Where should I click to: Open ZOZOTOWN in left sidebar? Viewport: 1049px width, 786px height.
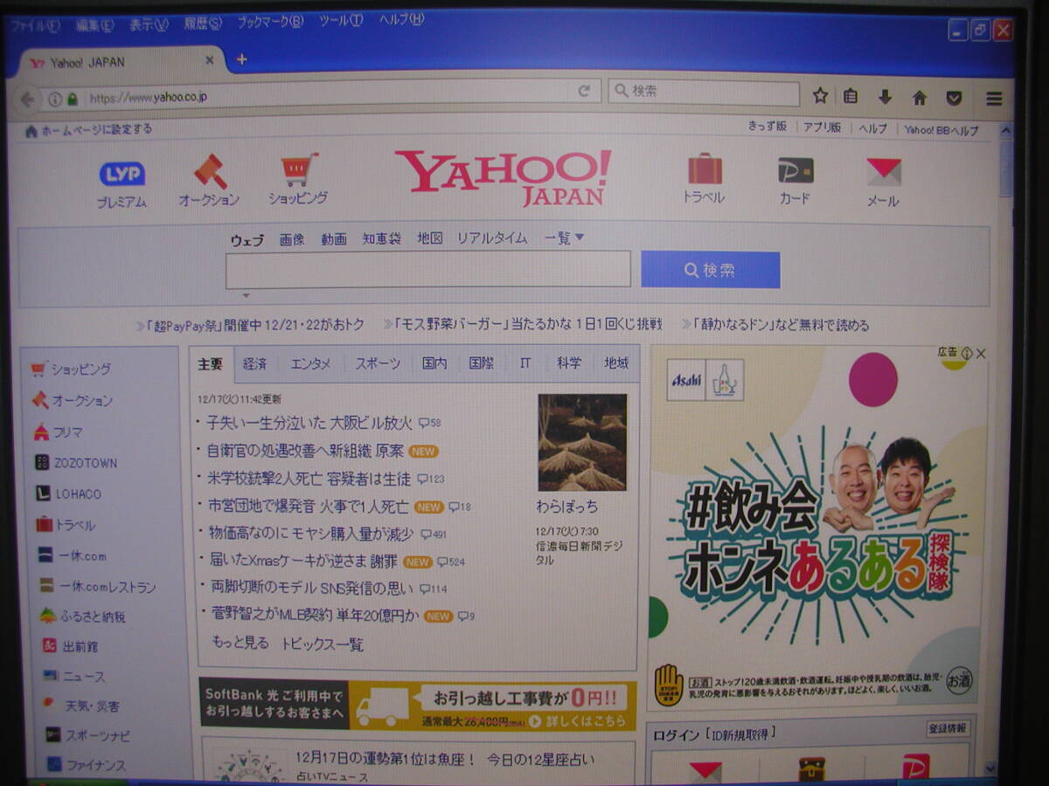[x=87, y=463]
